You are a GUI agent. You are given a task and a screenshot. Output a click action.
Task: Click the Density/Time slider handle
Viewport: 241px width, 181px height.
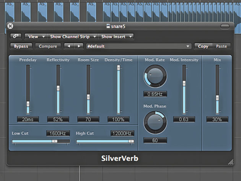(x=119, y=68)
